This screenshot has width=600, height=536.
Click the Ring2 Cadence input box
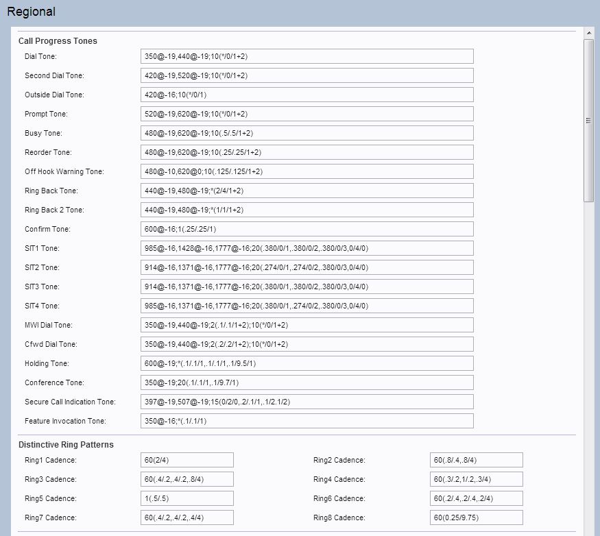pos(476,460)
